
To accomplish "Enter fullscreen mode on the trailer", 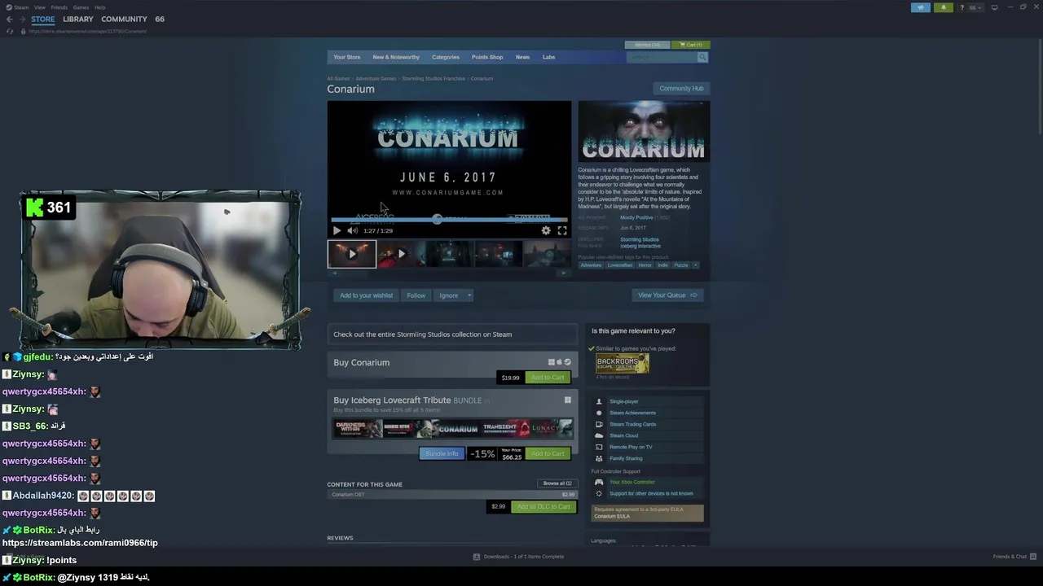I will click(562, 230).
